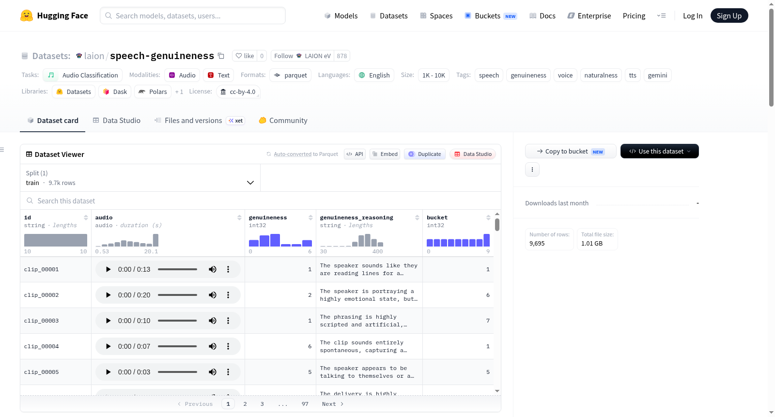Copy the dataset name to clipboard
Viewport: 775px width, 417px height.
coord(221,56)
